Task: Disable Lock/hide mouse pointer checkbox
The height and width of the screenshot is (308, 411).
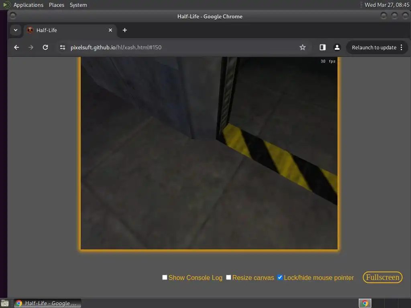Action: [x=280, y=278]
